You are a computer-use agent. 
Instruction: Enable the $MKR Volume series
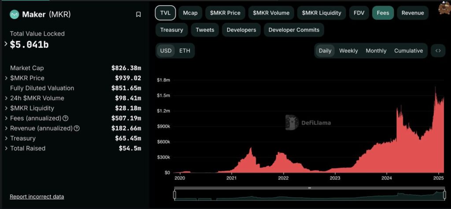[x=271, y=13]
